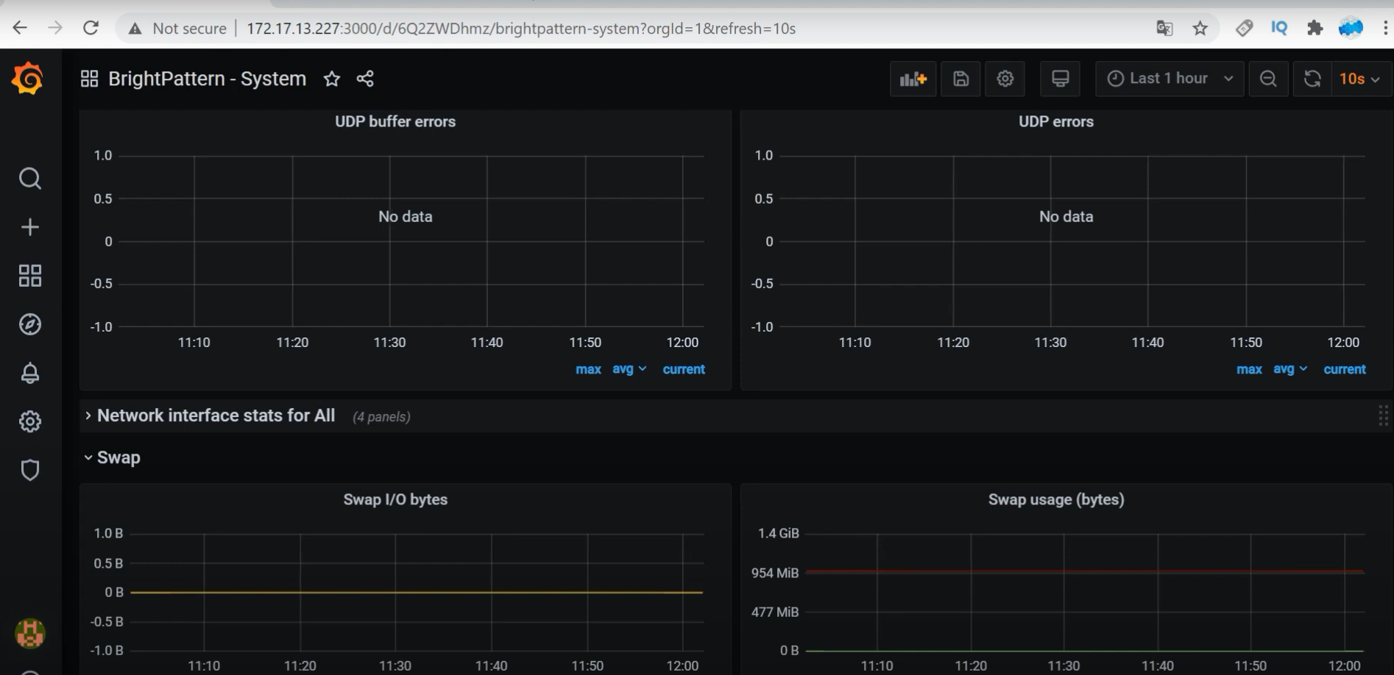This screenshot has width=1394, height=675.
Task: Save the dashboard with the save icon
Action: coord(960,79)
